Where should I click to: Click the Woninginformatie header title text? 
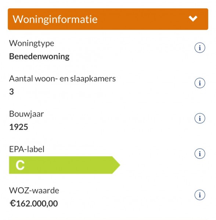(x=55, y=19)
